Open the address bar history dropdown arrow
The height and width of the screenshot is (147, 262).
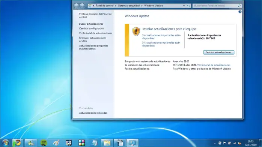point(184,6)
